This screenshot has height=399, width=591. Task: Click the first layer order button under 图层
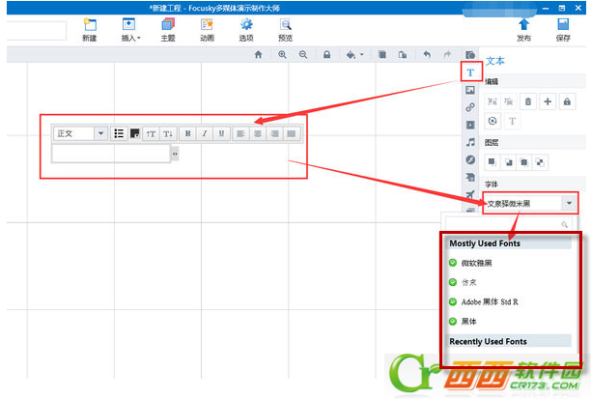coord(492,162)
